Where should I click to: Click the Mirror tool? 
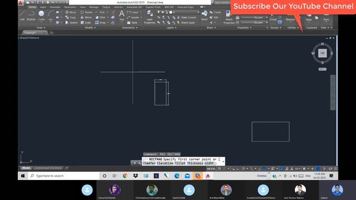point(86,17)
